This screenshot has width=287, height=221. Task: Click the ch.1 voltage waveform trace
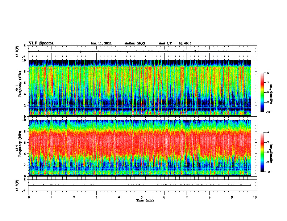point(140,51)
